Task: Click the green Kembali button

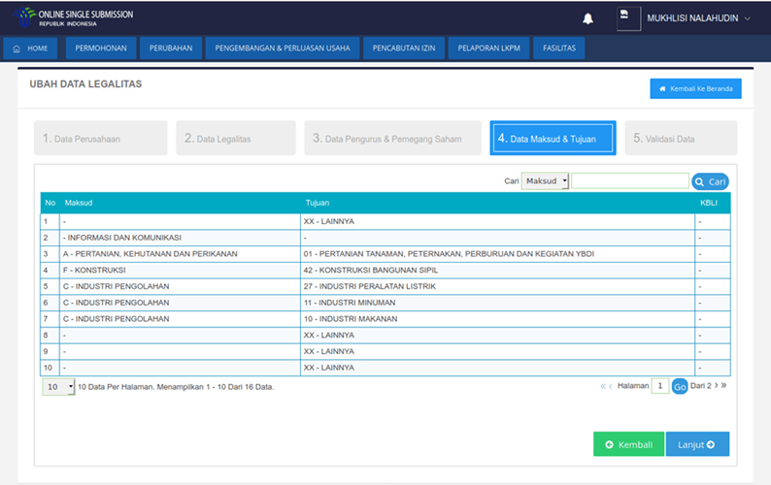Action: [x=628, y=444]
